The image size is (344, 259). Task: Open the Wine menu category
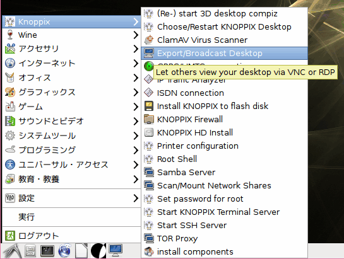coord(71,35)
